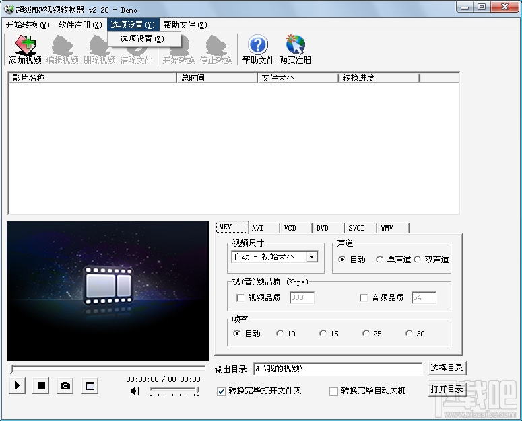Screen dimensions: 522x421
Task: Switch to the VCD tab
Action: [x=296, y=228]
